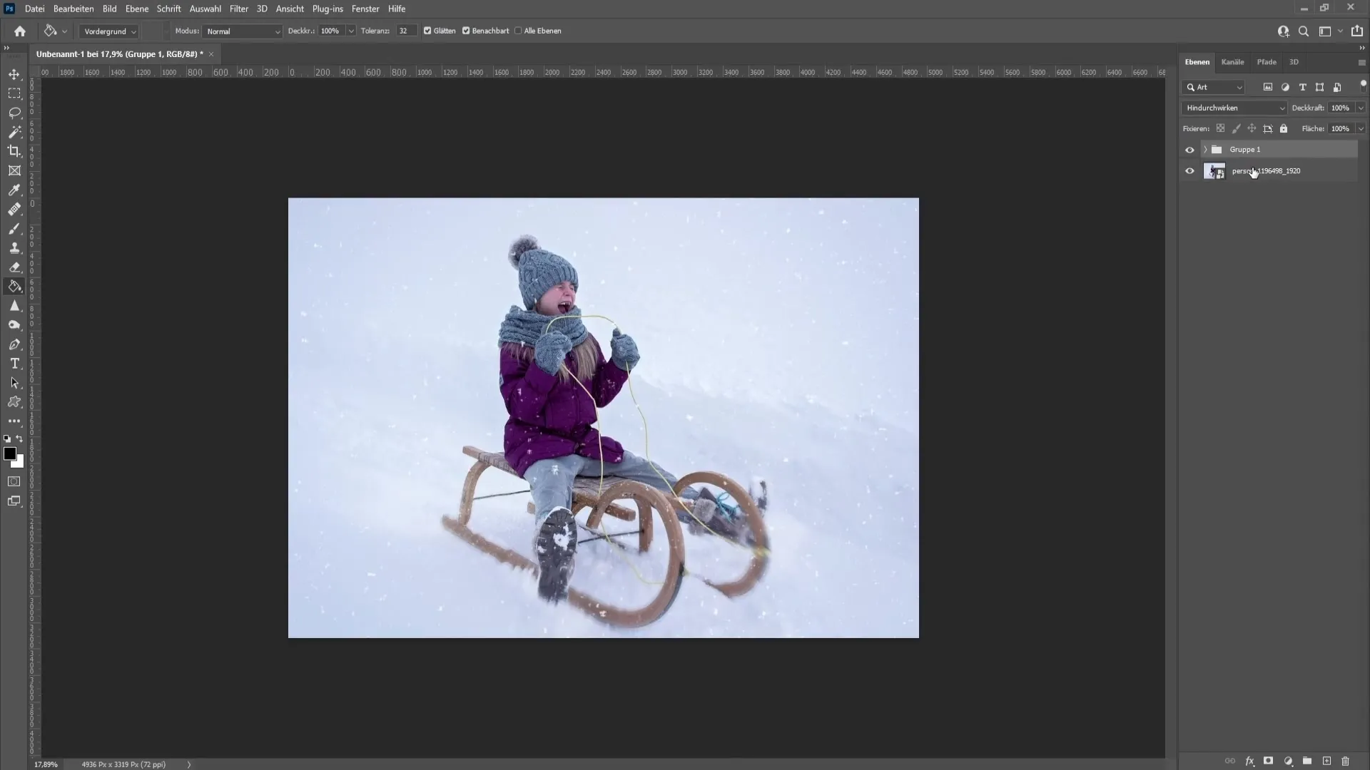Select the Crop tool
The width and height of the screenshot is (1370, 770).
point(14,150)
